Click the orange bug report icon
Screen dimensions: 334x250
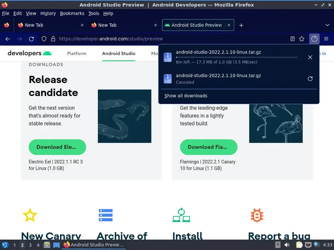[257, 215]
